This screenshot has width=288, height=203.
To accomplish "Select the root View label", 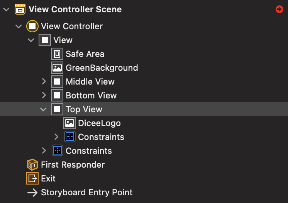I will coord(63,40).
